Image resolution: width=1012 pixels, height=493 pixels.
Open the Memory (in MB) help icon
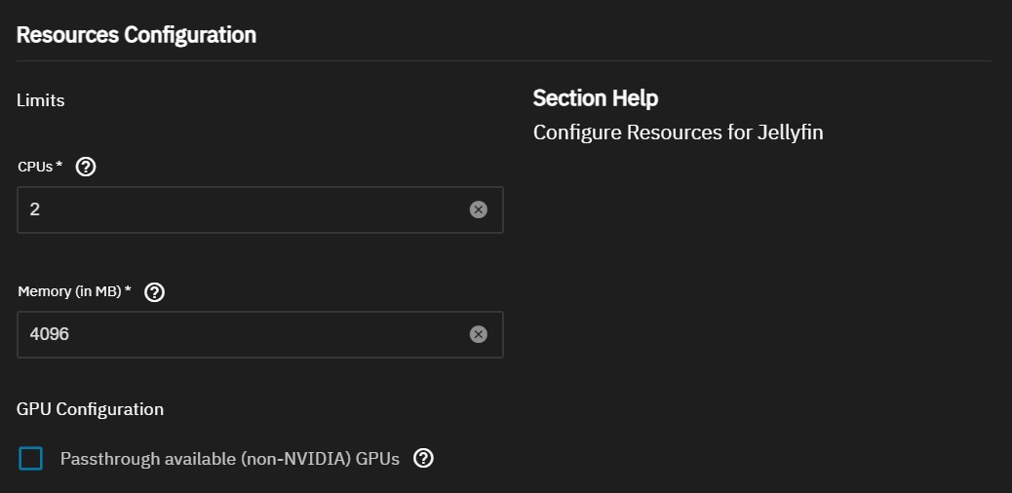coord(154,291)
